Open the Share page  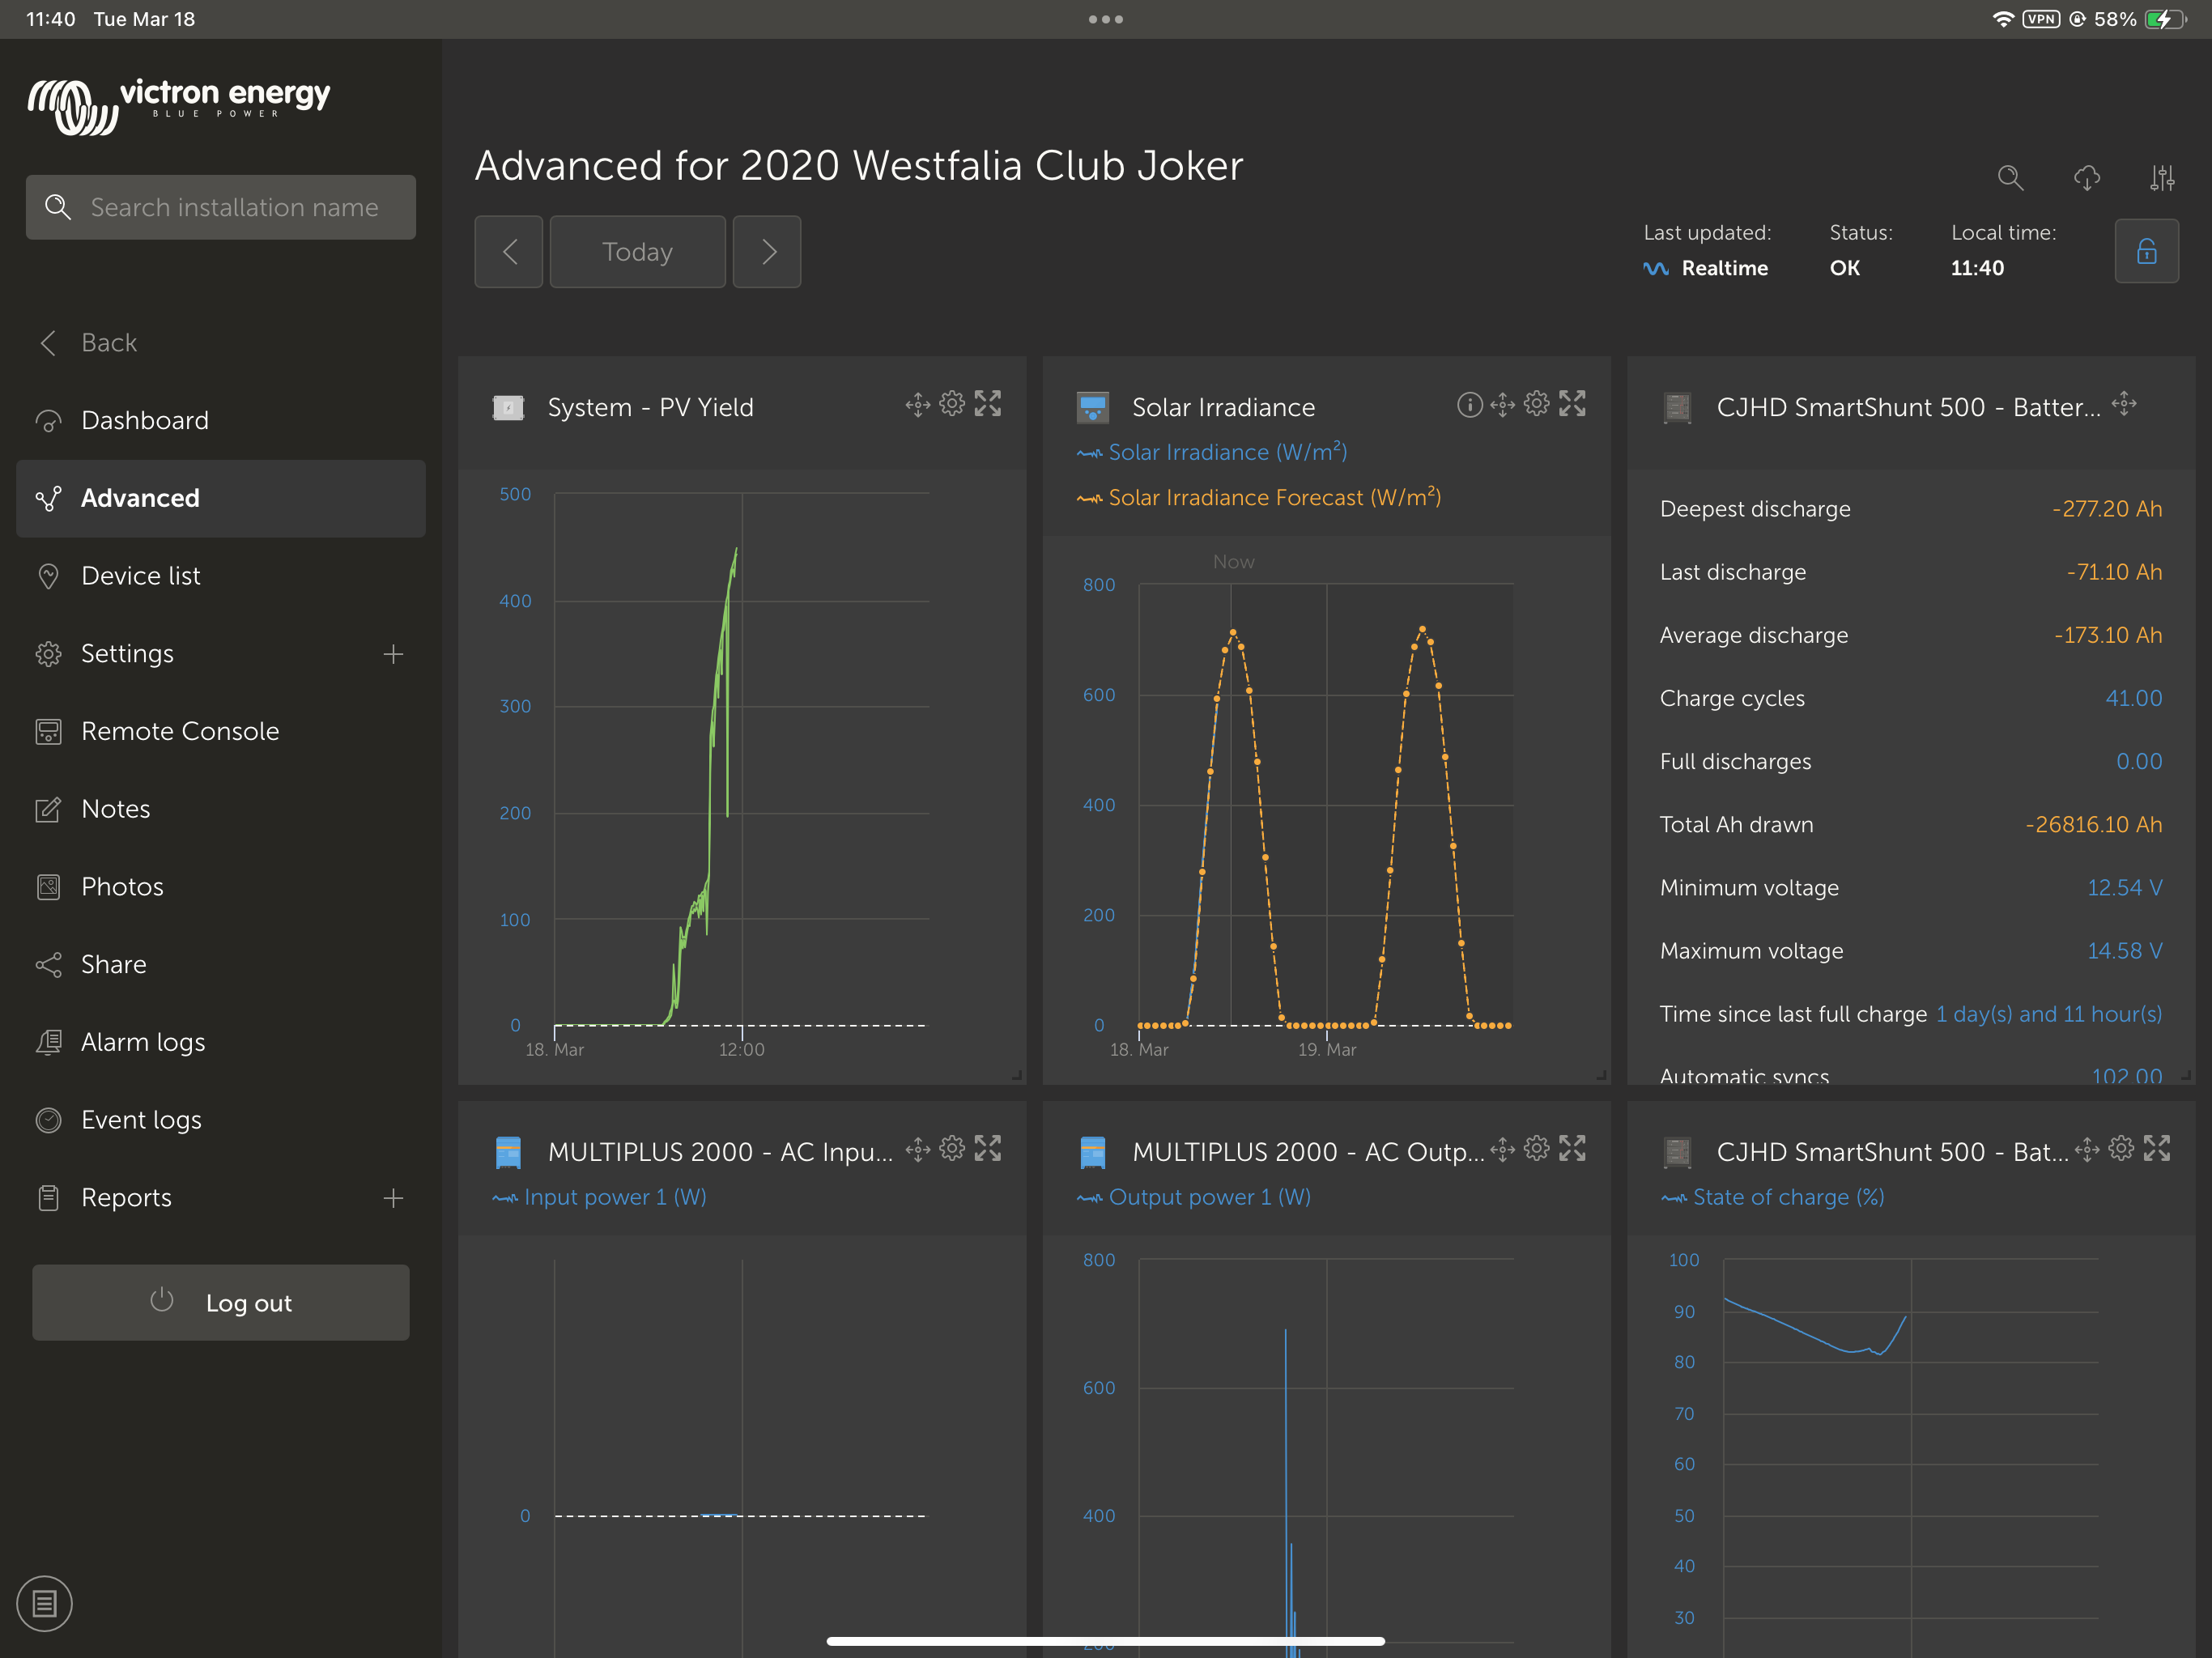[221, 965]
